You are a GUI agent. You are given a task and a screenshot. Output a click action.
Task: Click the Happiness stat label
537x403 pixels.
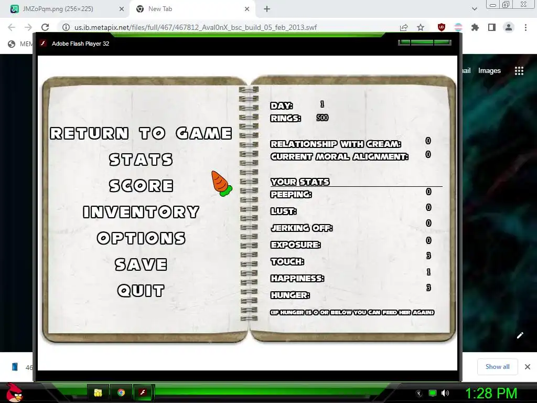297,278
